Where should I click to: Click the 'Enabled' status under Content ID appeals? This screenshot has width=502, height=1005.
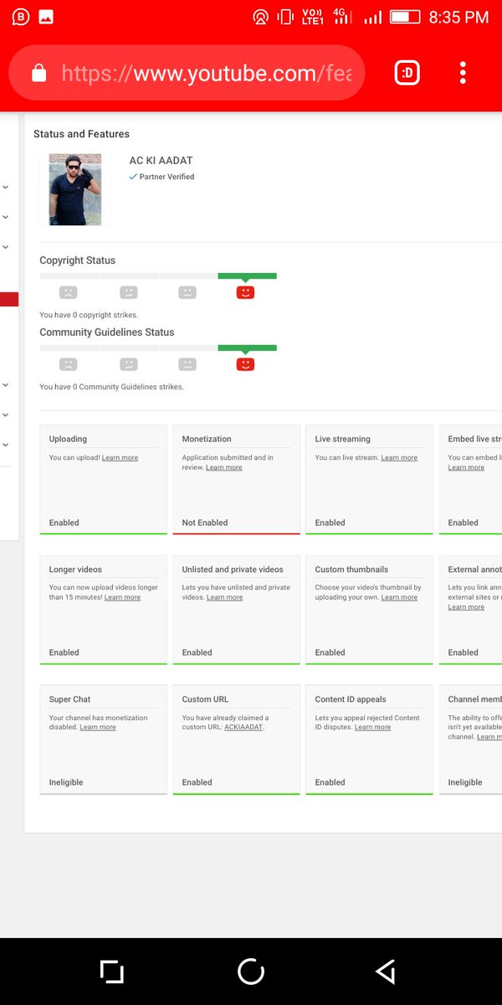pyautogui.click(x=330, y=782)
